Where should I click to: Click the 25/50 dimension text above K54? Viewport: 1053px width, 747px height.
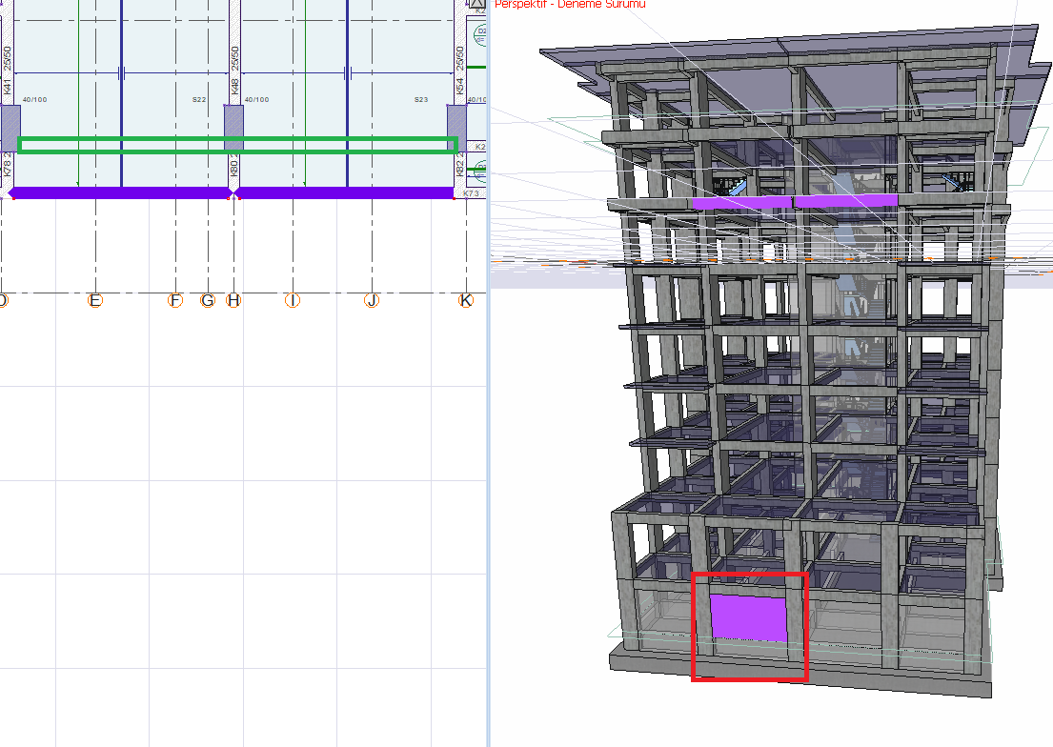[x=459, y=59]
